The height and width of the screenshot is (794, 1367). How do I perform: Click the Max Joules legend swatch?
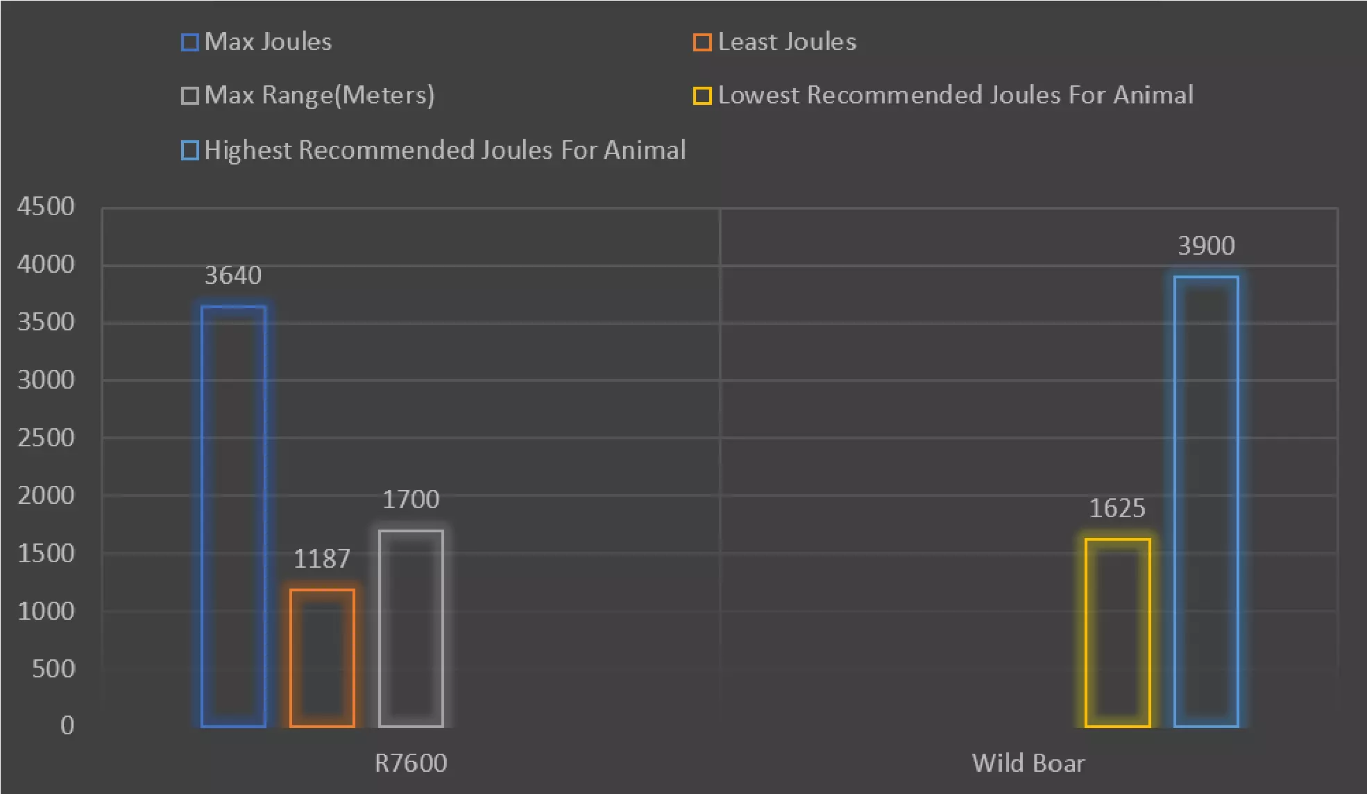coord(189,42)
